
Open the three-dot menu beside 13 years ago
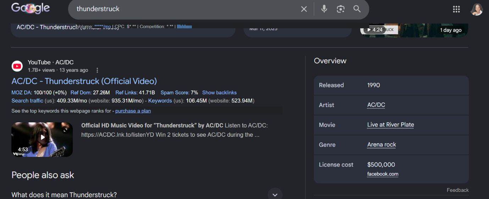tap(97, 70)
